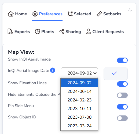
Task: Toggle Show InQI Aerial Image switch
Action: (122, 60)
